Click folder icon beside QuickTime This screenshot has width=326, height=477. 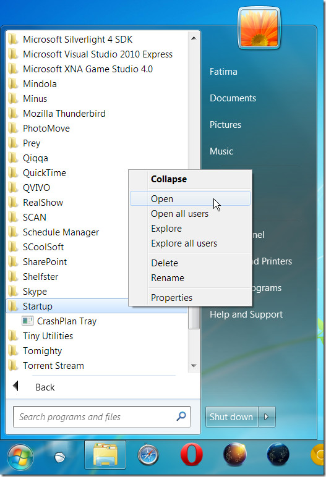point(13,172)
